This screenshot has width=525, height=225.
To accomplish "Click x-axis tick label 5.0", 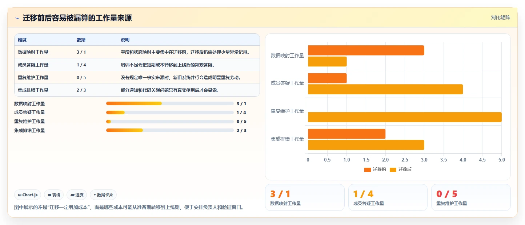I will pyautogui.click(x=501, y=160).
